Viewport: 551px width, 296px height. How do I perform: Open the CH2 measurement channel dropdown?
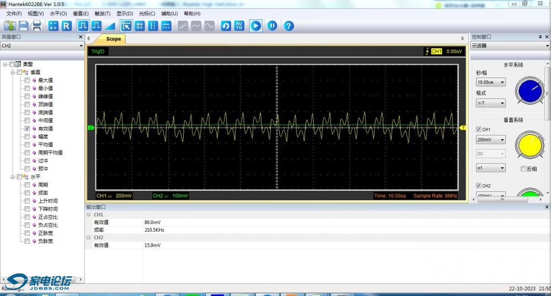[x=42, y=46]
